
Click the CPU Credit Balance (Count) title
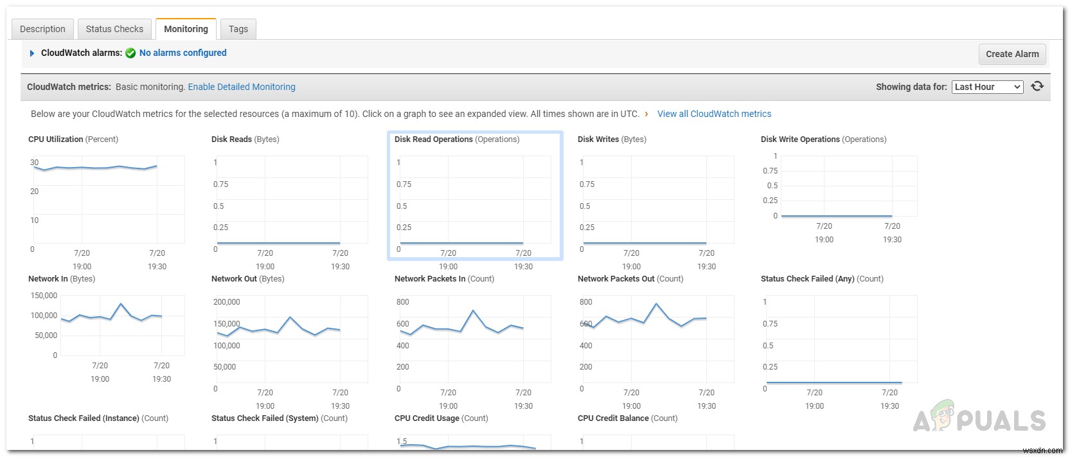[628, 418]
